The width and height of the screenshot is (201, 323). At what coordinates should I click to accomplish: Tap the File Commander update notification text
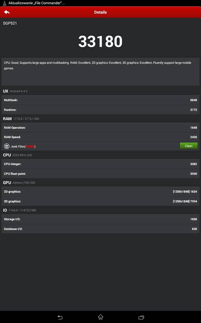[36, 3]
